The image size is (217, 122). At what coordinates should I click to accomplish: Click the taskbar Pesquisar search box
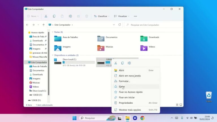pyautogui.click(x=97, y=118)
